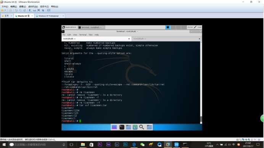Image resolution: width=264 pixels, height=148 pixels.
Task: Click the Terminal task button in Kali panel
Action: (91, 27)
